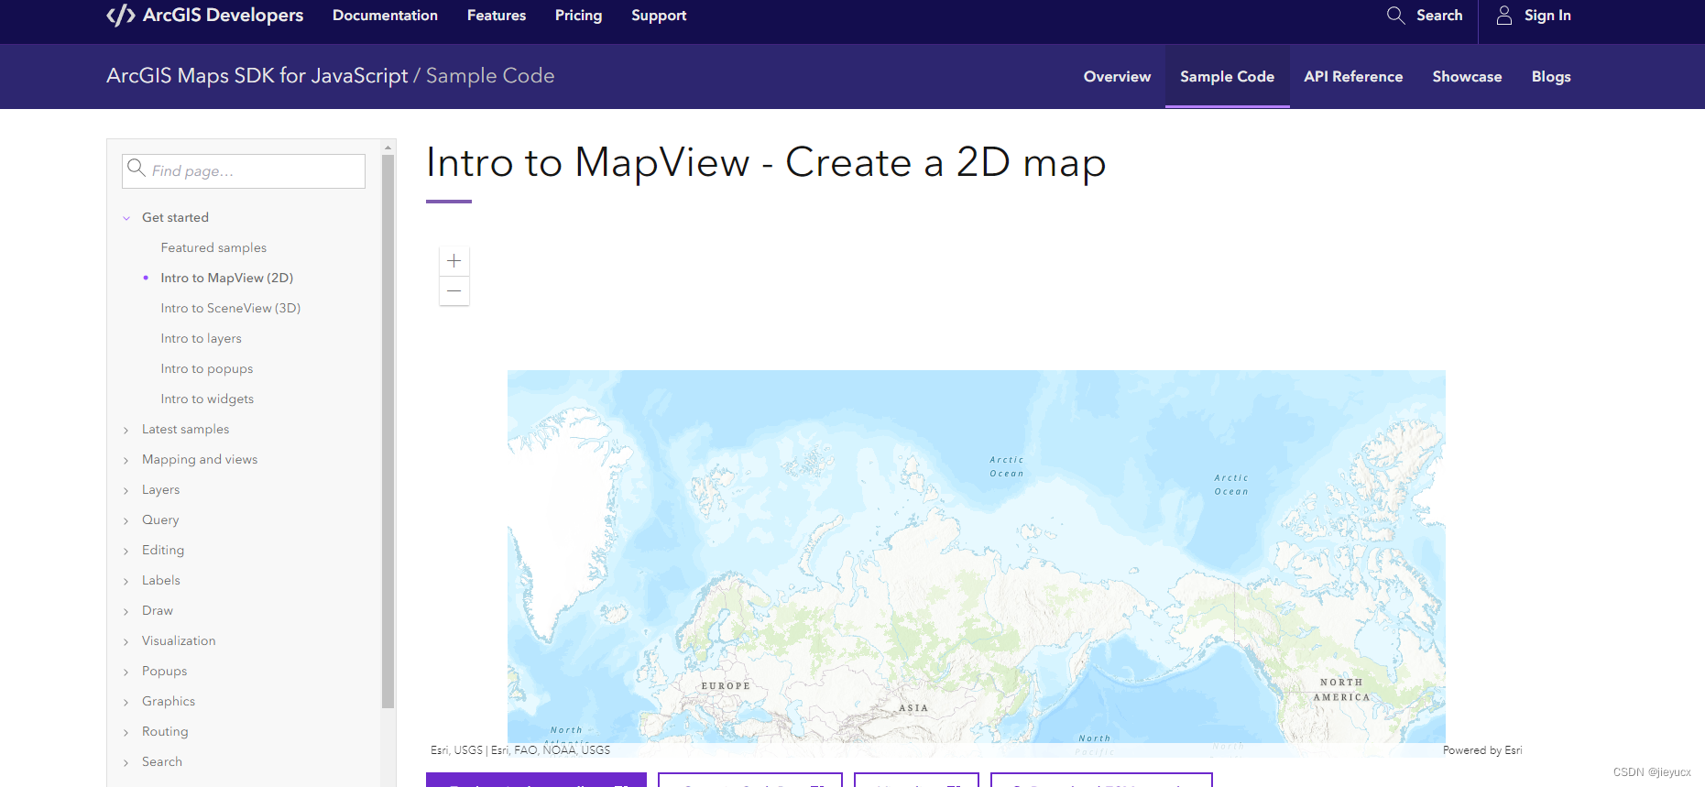Click the ASIA label on the map
The width and height of the screenshot is (1705, 787).
click(x=913, y=708)
